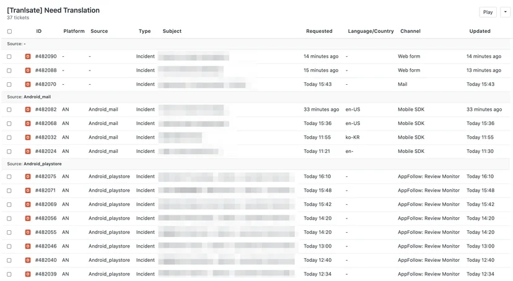This screenshot has width=513, height=281.
Task: Click the Play button
Action: pyautogui.click(x=488, y=12)
